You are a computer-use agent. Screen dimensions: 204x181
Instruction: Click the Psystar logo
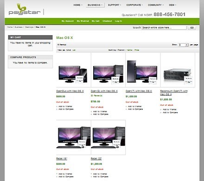click(25, 9)
